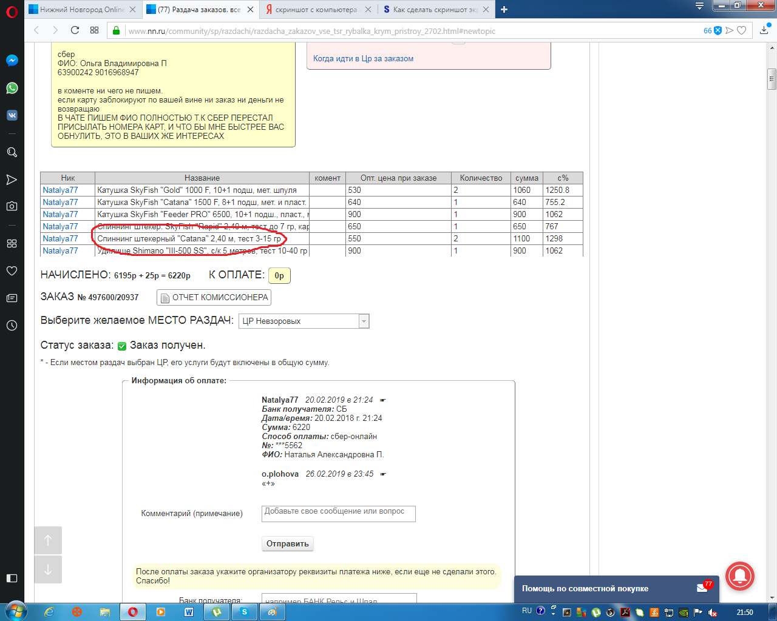This screenshot has height=621, width=777.
Task: Open Messenger in the Opera sidebar
Action: [x=12, y=61]
